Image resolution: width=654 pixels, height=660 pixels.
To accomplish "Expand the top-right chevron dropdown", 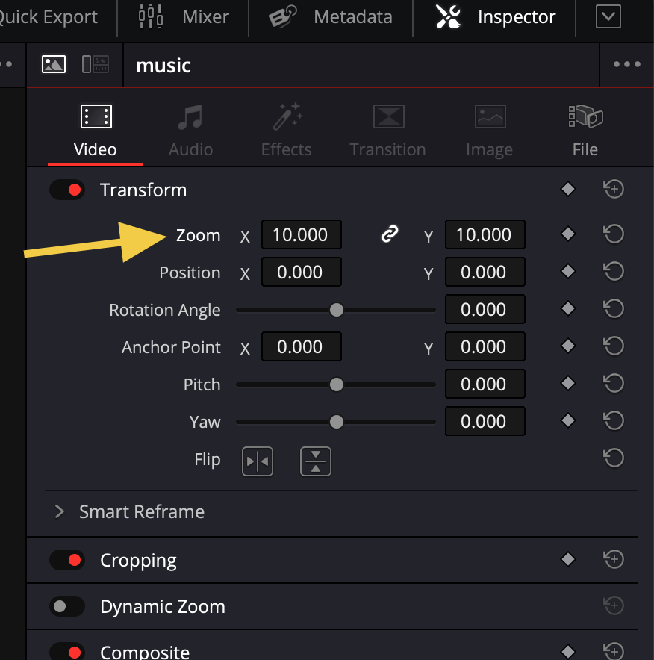I will [608, 17].
